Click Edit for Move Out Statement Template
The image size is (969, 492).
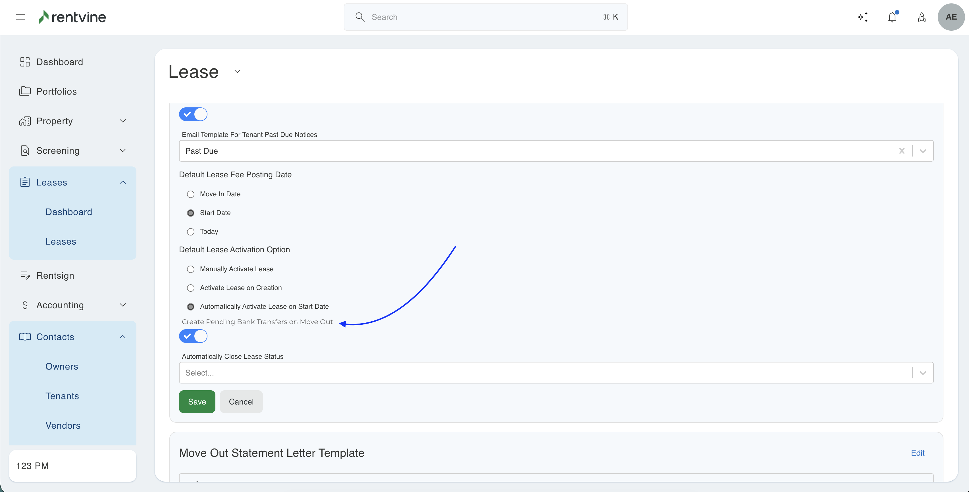coord(917,453)
